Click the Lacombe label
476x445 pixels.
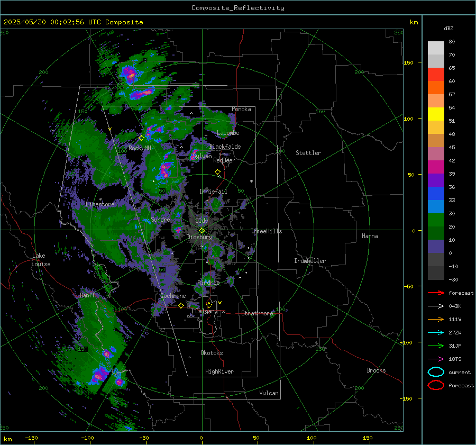click(x=228, y=133)
